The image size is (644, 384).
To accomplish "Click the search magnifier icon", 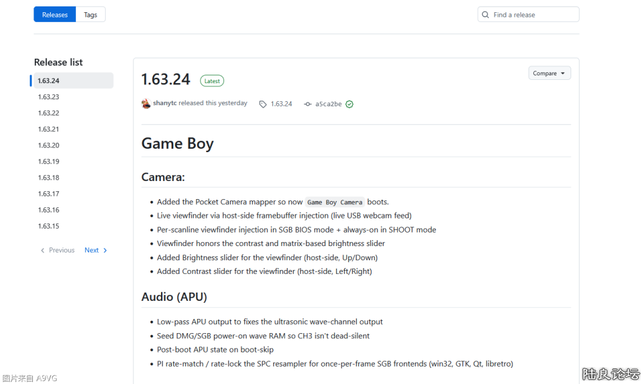I will click(x=486, y=15).
